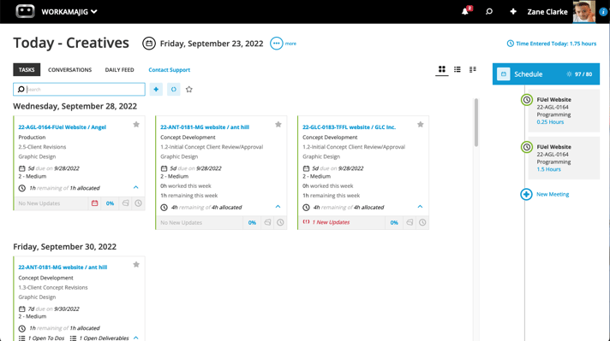Click into the task search field
Viewport: 610px width, 341px height.
79,89
